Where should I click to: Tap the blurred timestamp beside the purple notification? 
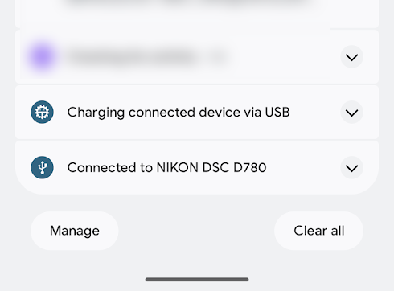[x=219, y=57]
